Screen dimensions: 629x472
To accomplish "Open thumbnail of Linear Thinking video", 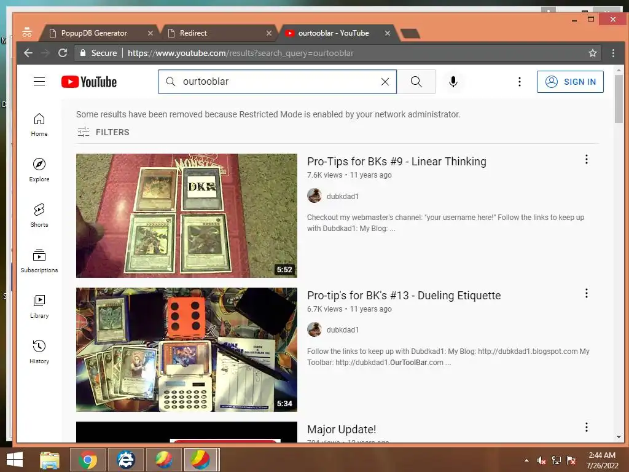I will tap(187, 216).
